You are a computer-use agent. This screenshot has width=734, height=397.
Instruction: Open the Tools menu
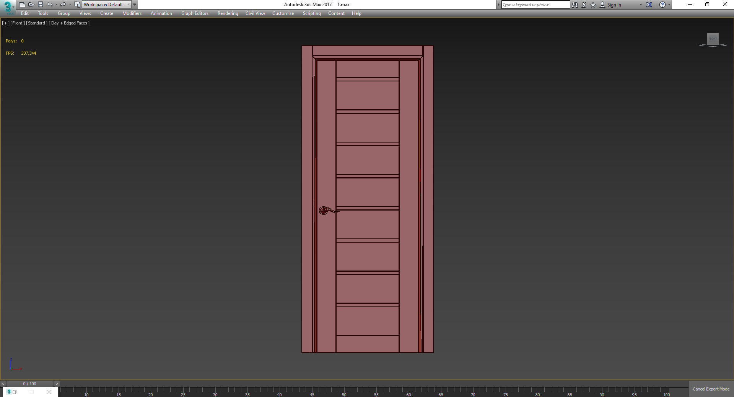point(43,13)
